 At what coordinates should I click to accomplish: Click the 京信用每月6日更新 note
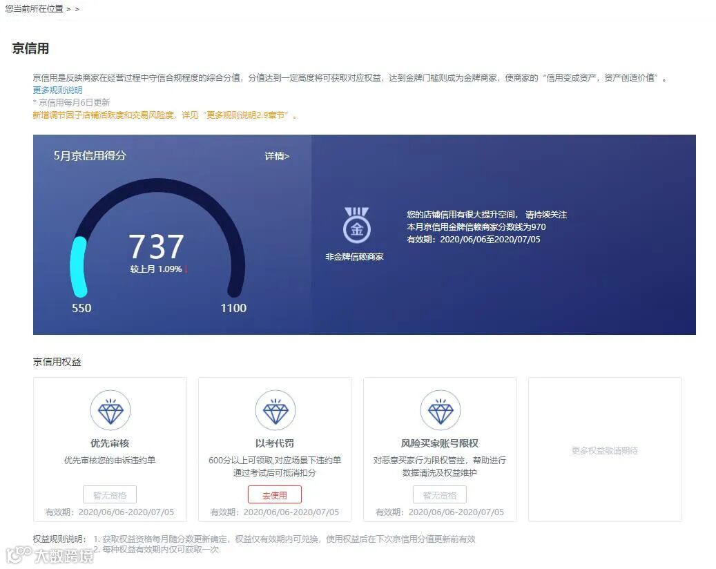(71, 102)
